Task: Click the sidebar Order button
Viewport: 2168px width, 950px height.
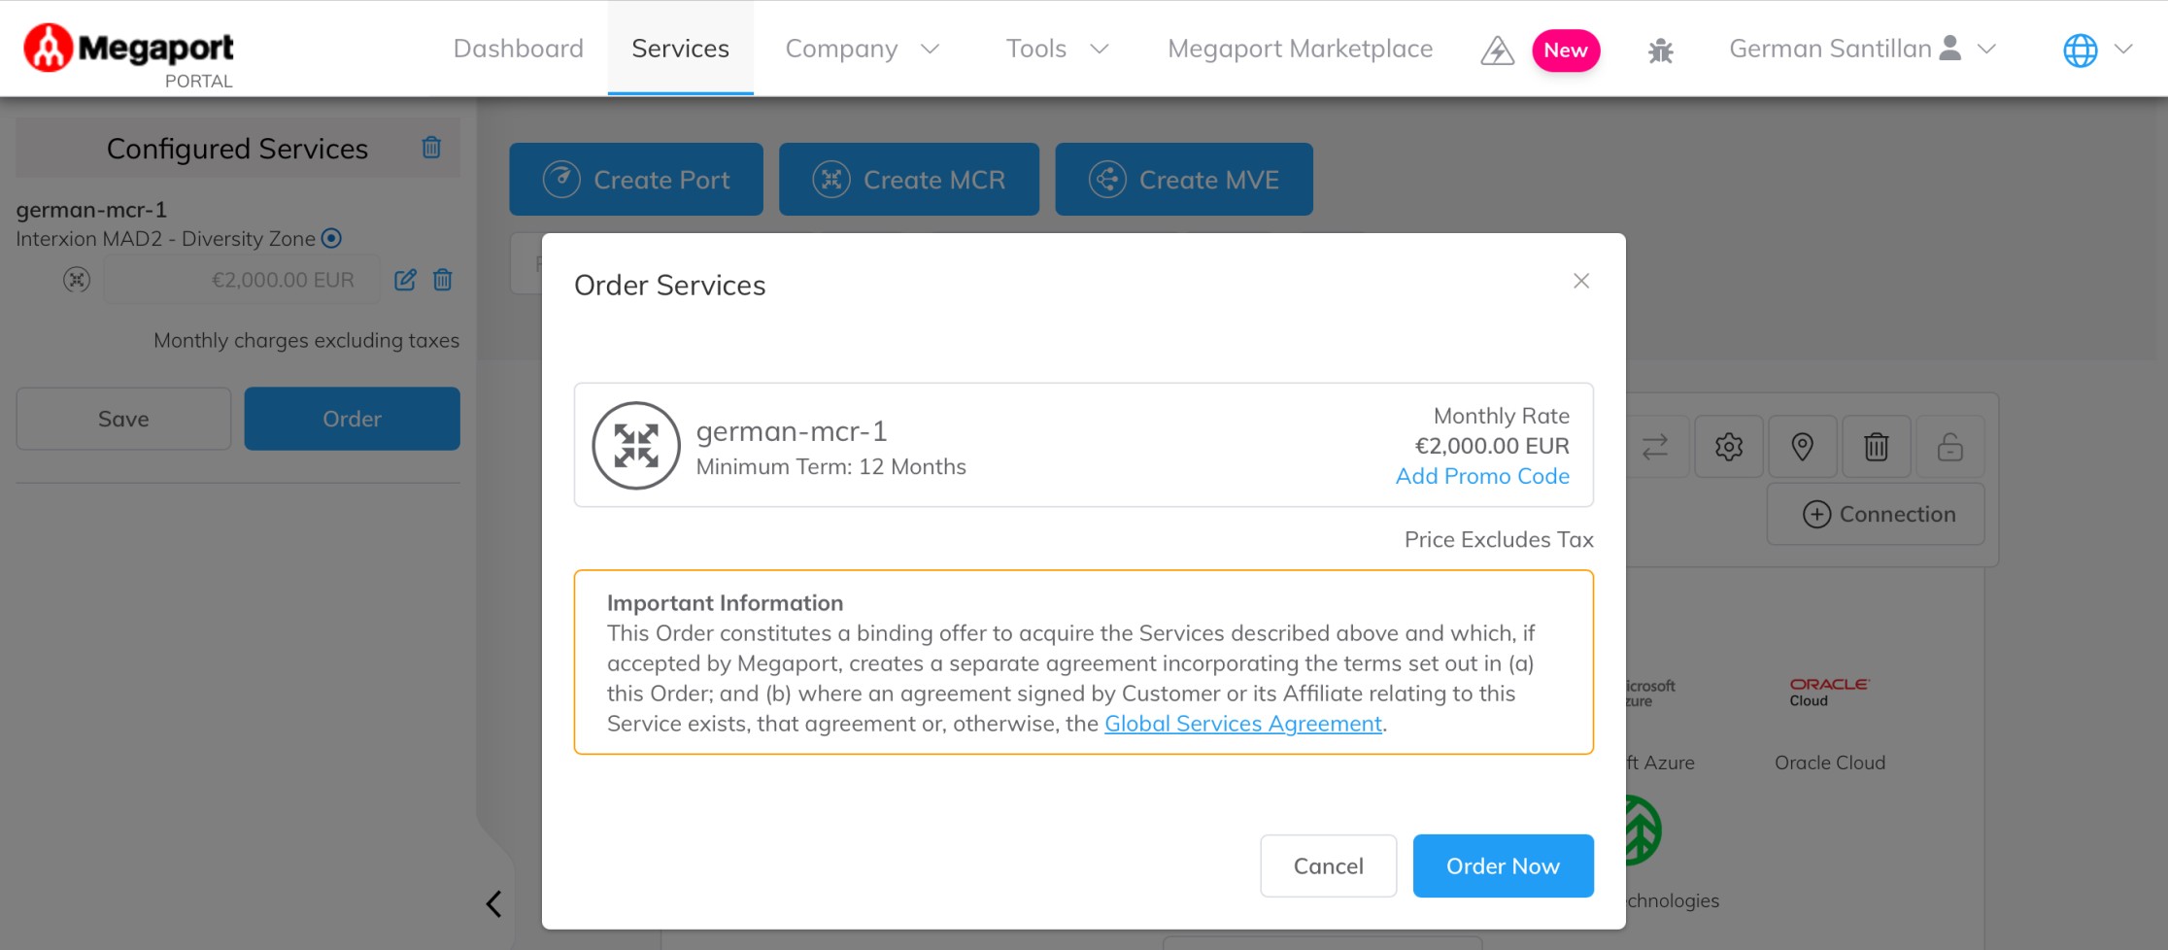Action: [x=352, y=419]
